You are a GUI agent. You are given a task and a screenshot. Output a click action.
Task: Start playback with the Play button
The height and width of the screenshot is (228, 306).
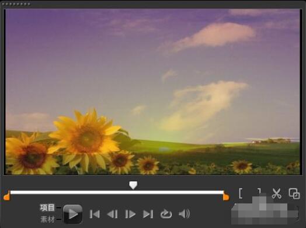coord(73,214)
